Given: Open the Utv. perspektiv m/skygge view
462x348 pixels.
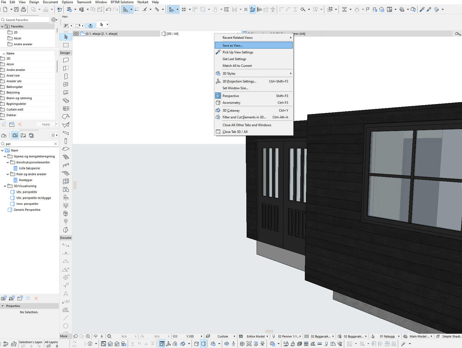Looking at the screenshot, I should (x=33, y=198).
